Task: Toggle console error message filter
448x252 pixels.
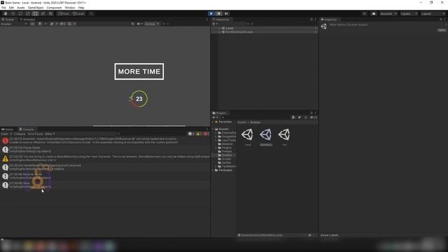Action: (206, 134)
